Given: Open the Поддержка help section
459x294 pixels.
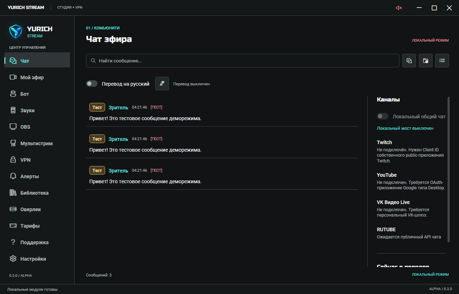Looking at the screenshot, I should (x=37, y=242).
